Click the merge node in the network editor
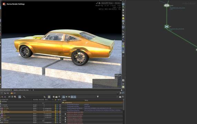This screenshot has height=124, width=197. pos(167,6)
